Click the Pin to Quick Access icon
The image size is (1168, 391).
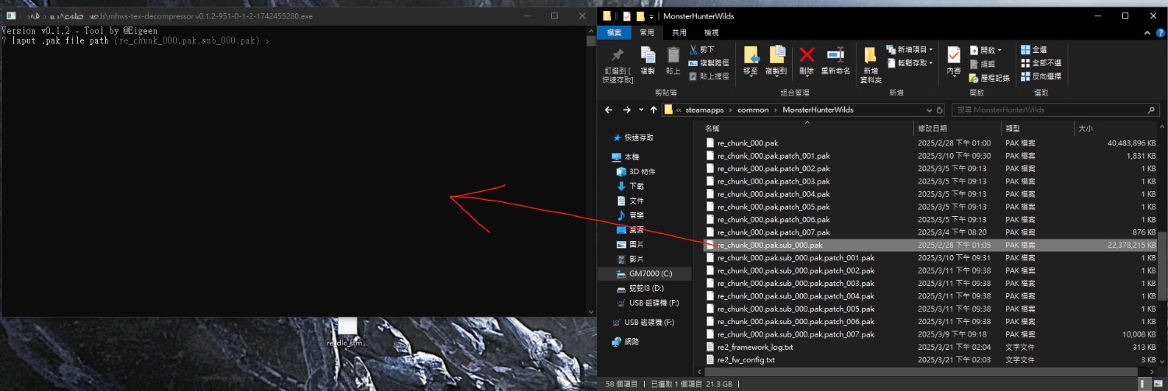coord(617,56)
